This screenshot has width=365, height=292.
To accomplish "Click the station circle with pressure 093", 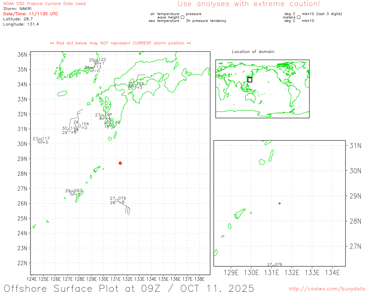I will pos(72,193).
